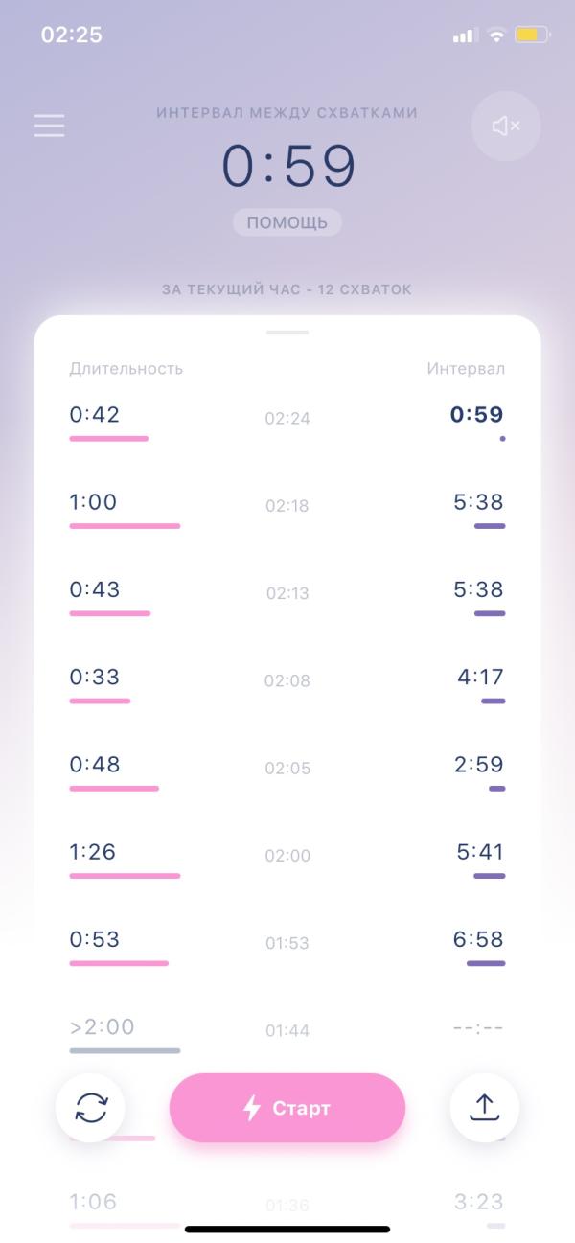Tap the pink Старт button
Screen dimensions: 575x1243
pos(287,1108)
